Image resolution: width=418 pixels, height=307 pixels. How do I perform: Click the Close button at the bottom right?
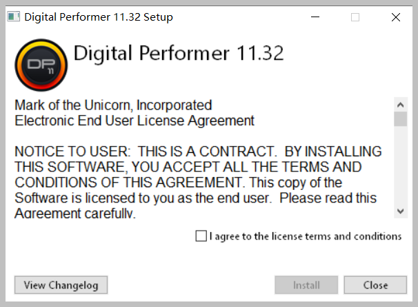(x=375, y=285)
